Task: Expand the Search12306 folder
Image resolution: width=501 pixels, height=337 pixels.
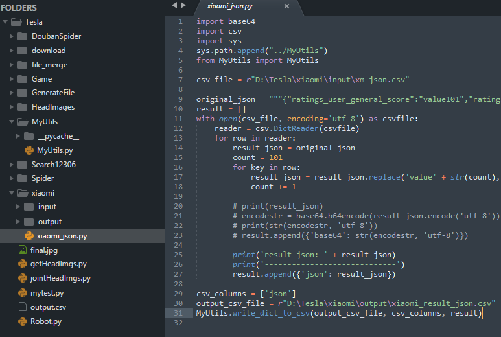Action: tap(12, 165)
